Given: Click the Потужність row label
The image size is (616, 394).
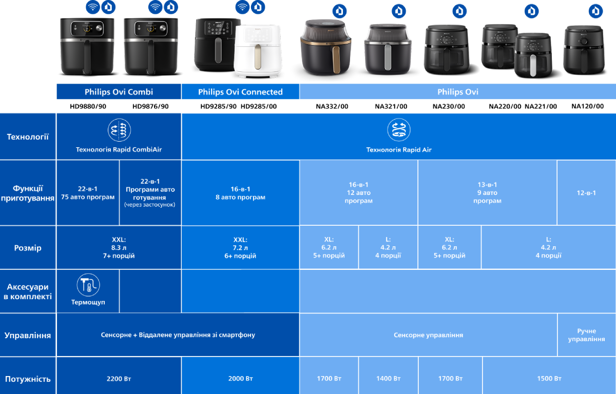Looking at the screenshot, I should (28, 379).
